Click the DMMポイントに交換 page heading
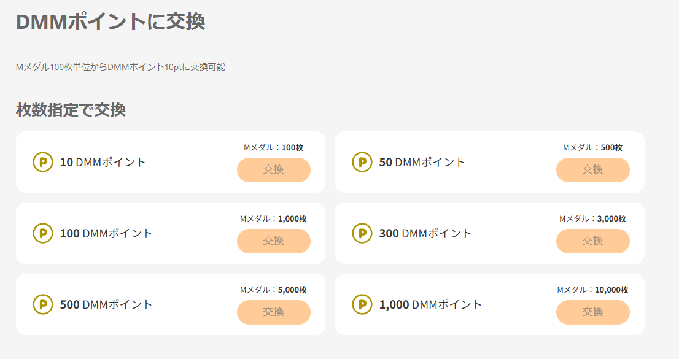This screenshot has width=679, height=359. 111,21
